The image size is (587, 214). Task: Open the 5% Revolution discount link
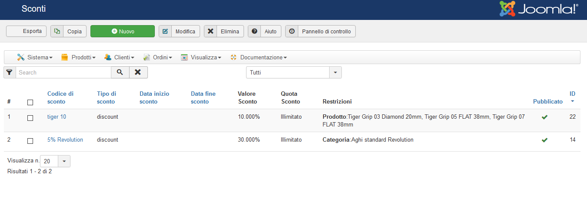click(x=65, y=140)
